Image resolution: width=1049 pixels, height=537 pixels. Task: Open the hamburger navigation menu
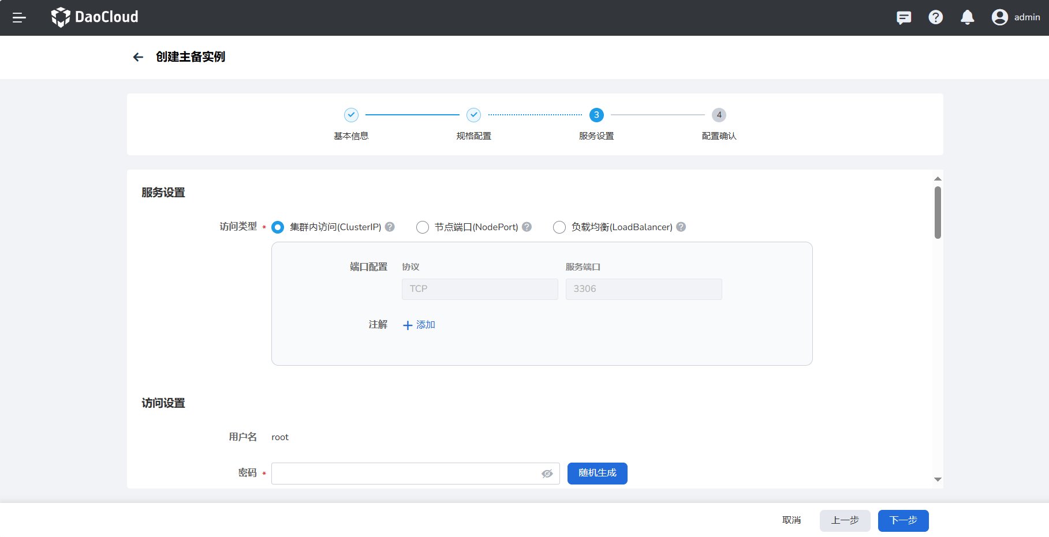(x=19, y=18)
